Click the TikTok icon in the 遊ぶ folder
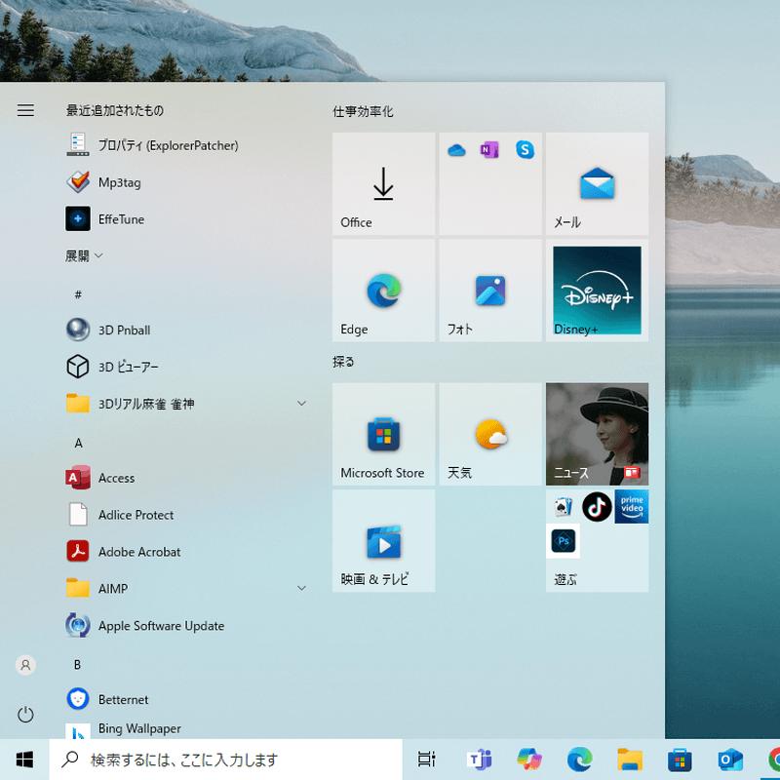This screenshot has width=780, height=780. (597, 506)
